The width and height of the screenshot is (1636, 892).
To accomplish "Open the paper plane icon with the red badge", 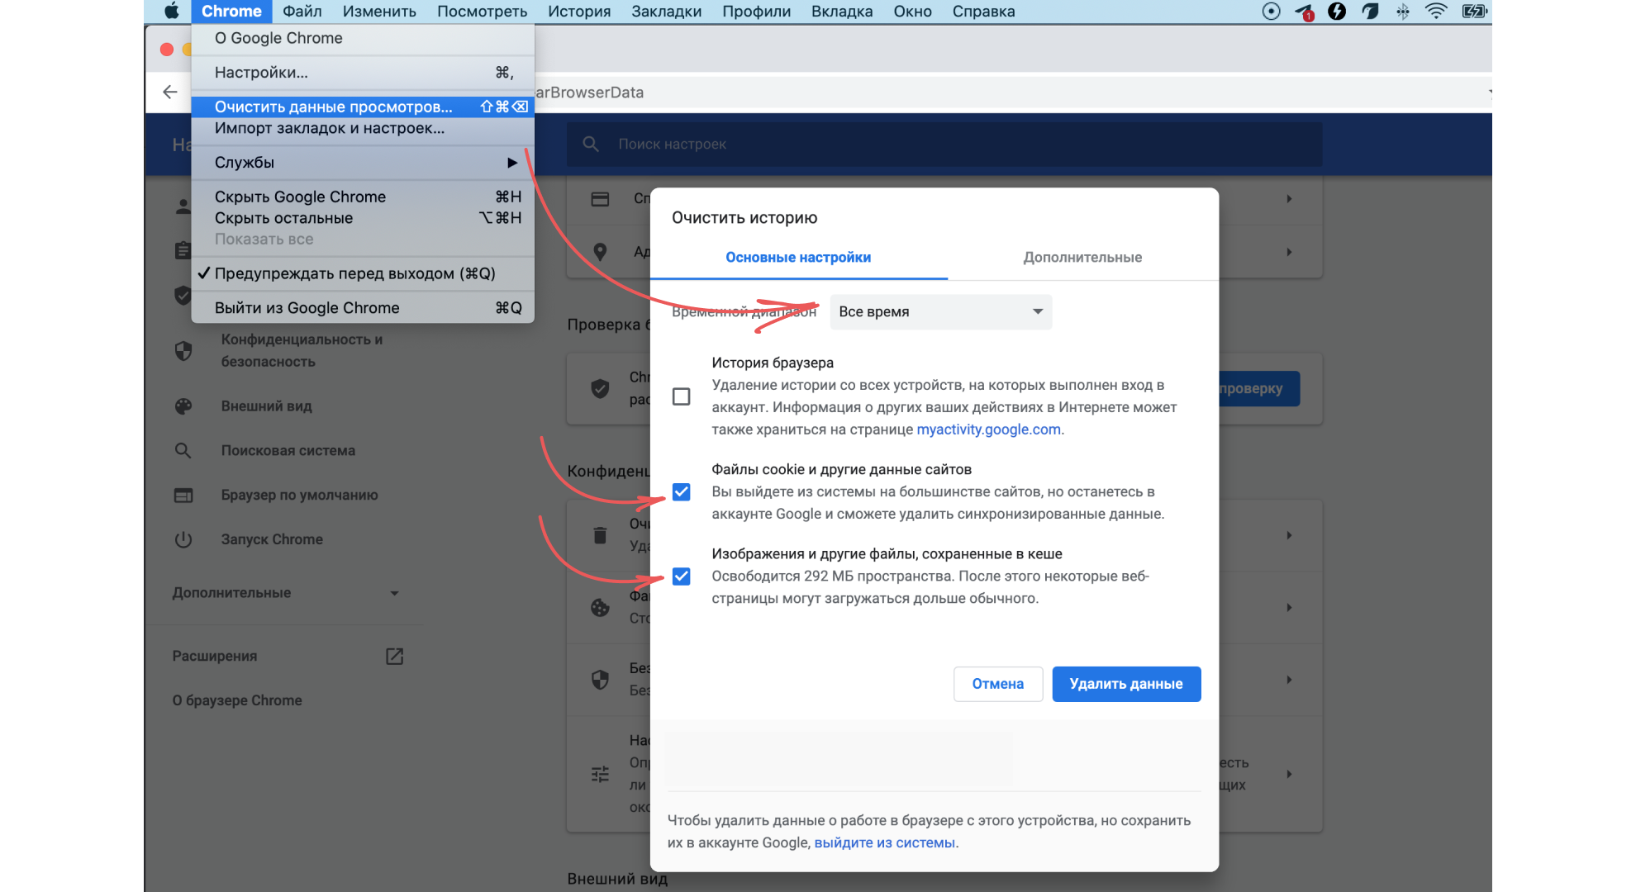I will (1305, 12).
